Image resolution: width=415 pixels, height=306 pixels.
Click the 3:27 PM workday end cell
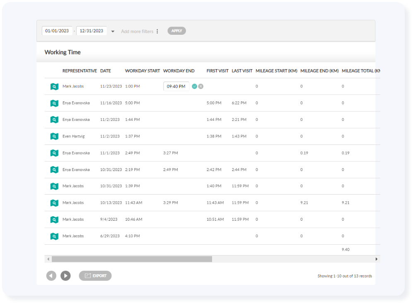[x=171, y=153]
